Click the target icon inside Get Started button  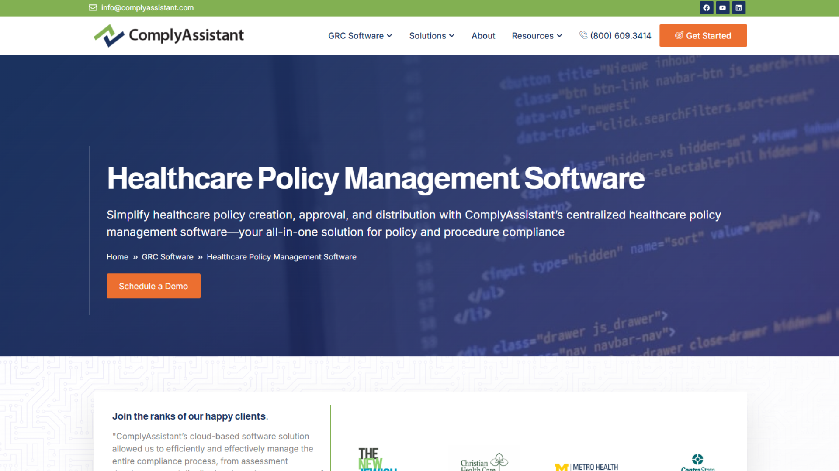(x=679, y=35)
